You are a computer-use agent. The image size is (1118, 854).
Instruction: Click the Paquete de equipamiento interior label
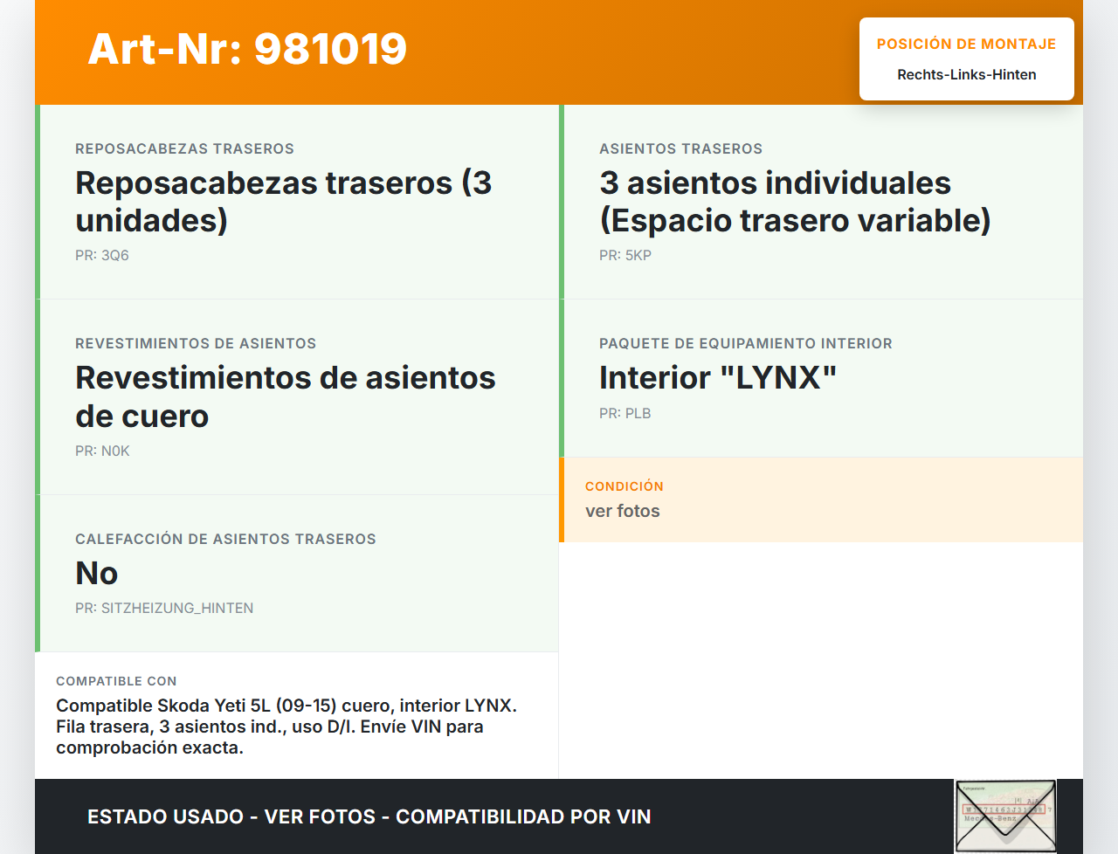(745, 344)
